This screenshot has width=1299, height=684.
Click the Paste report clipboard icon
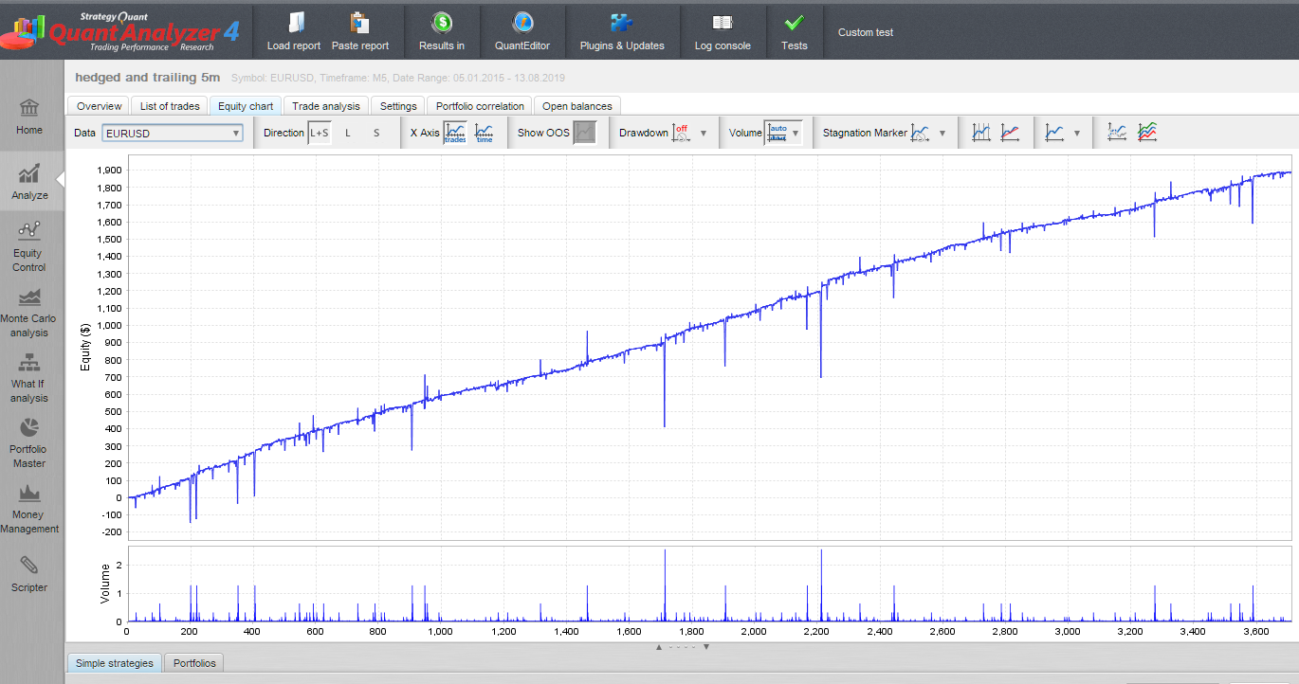(359, 23)
